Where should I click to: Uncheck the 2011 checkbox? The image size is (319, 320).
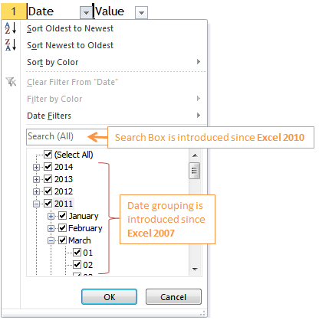click(x=48, y=204)
